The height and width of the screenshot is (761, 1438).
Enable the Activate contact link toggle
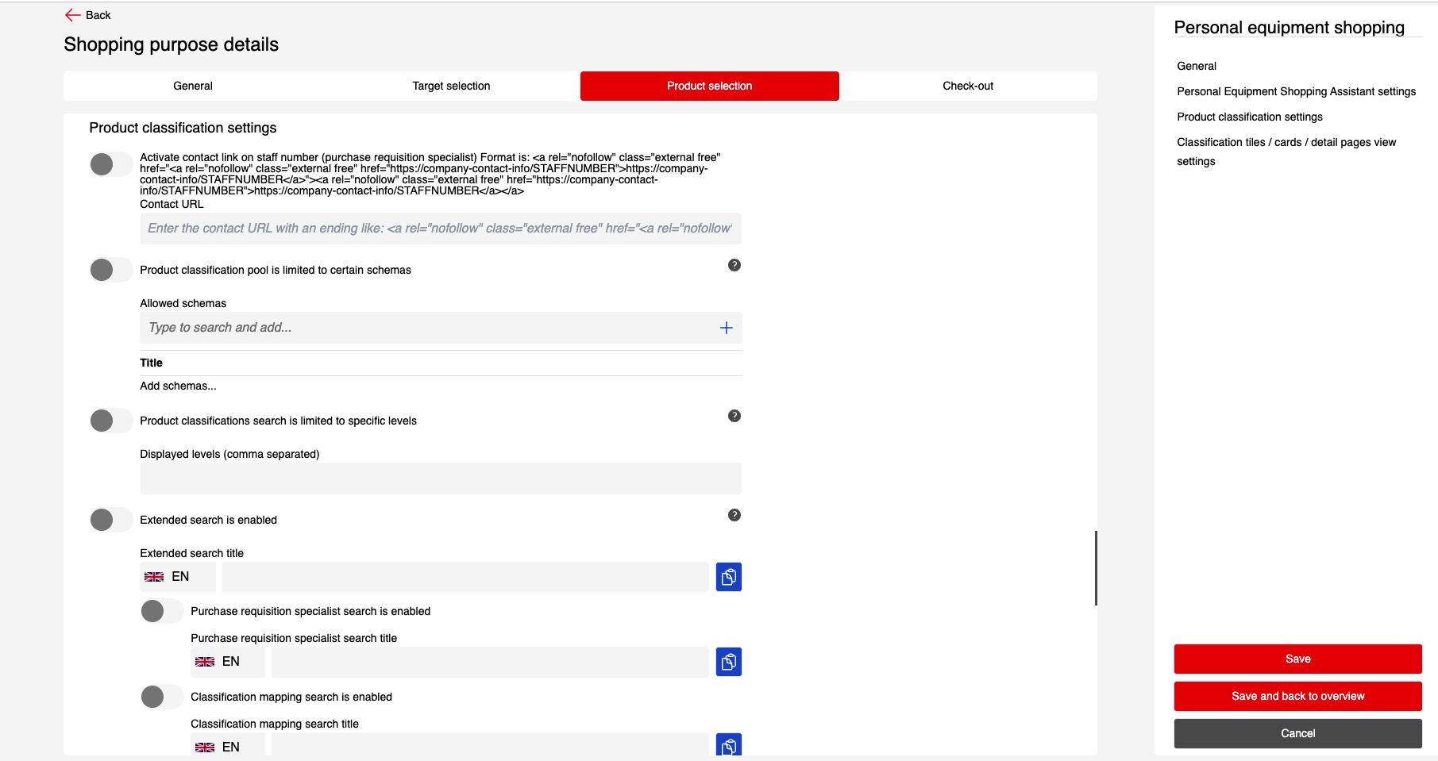(x=111, y=164)
